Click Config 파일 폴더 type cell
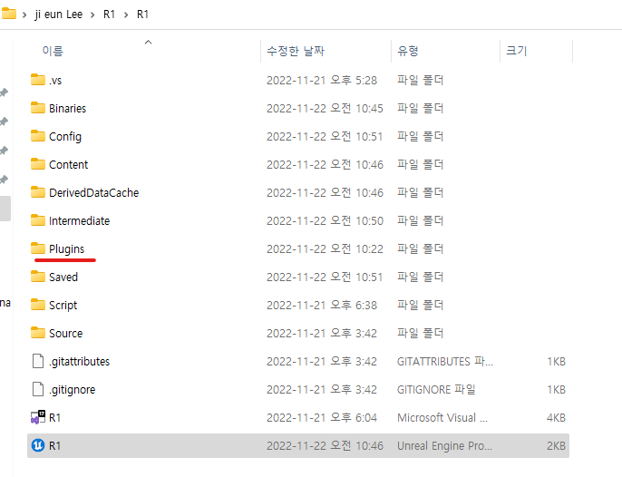 [x=420, y=137]
